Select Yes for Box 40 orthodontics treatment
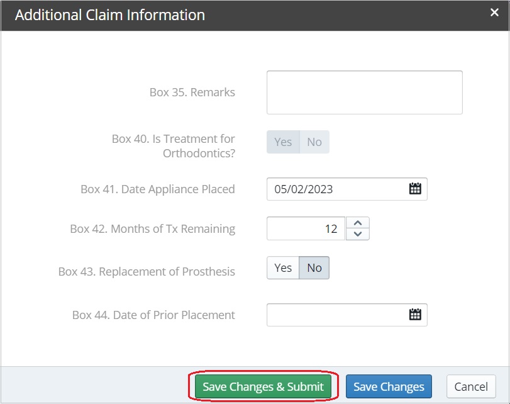 click(x=282, y=142)
